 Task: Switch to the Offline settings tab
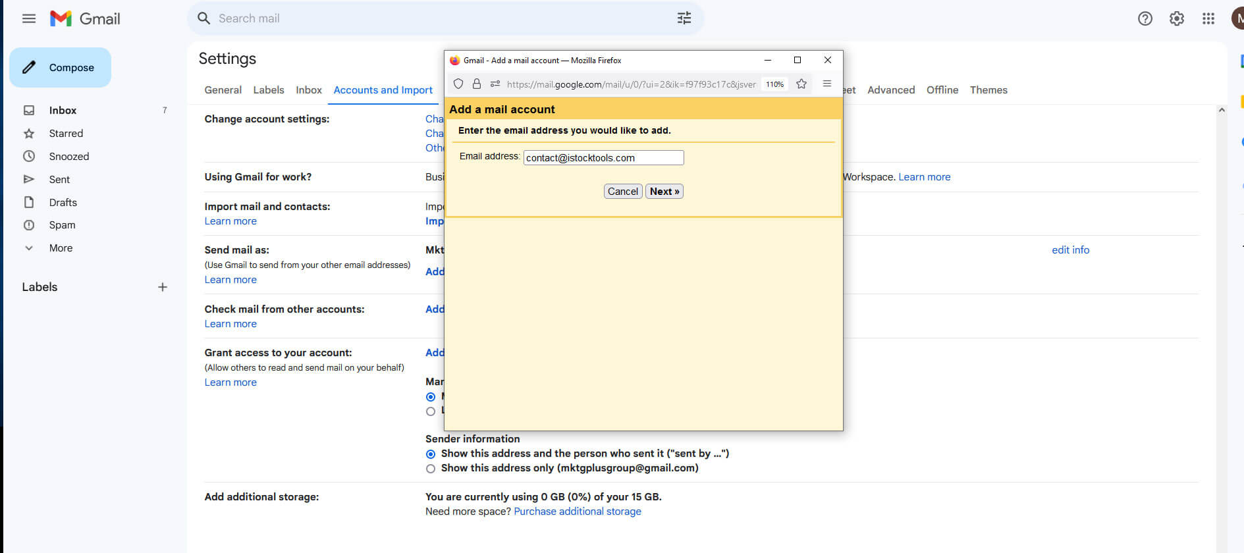click(942, 90)
